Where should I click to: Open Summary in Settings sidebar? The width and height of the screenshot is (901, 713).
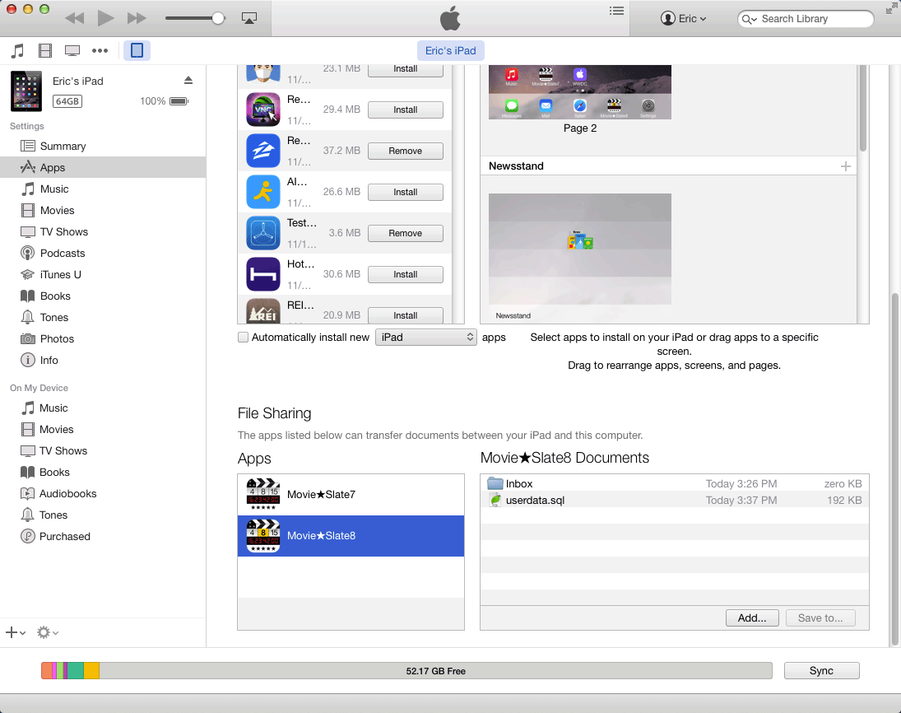pyautogui.click(x=103, y=146)
